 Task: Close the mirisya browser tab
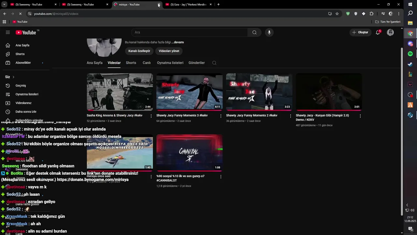point(159,5)
